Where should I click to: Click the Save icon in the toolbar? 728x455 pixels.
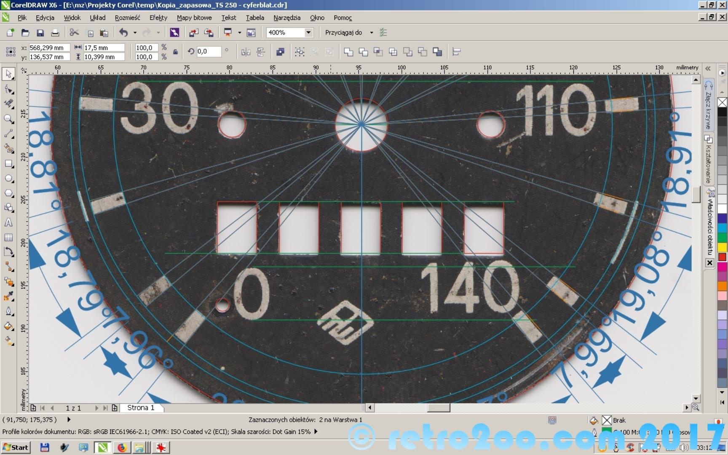click(40, 33)
